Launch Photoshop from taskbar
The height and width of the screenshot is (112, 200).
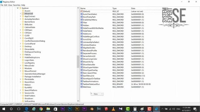pyautogui.click(x=70, y=109)
